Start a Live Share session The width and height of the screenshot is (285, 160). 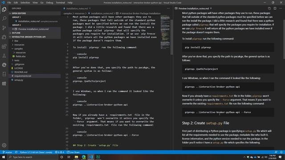73,152
